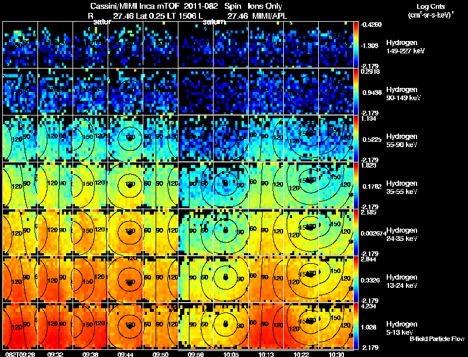This screenshot has width=468, height=357.
Task: Click the '10:30' time axis label
Action: 336,354
